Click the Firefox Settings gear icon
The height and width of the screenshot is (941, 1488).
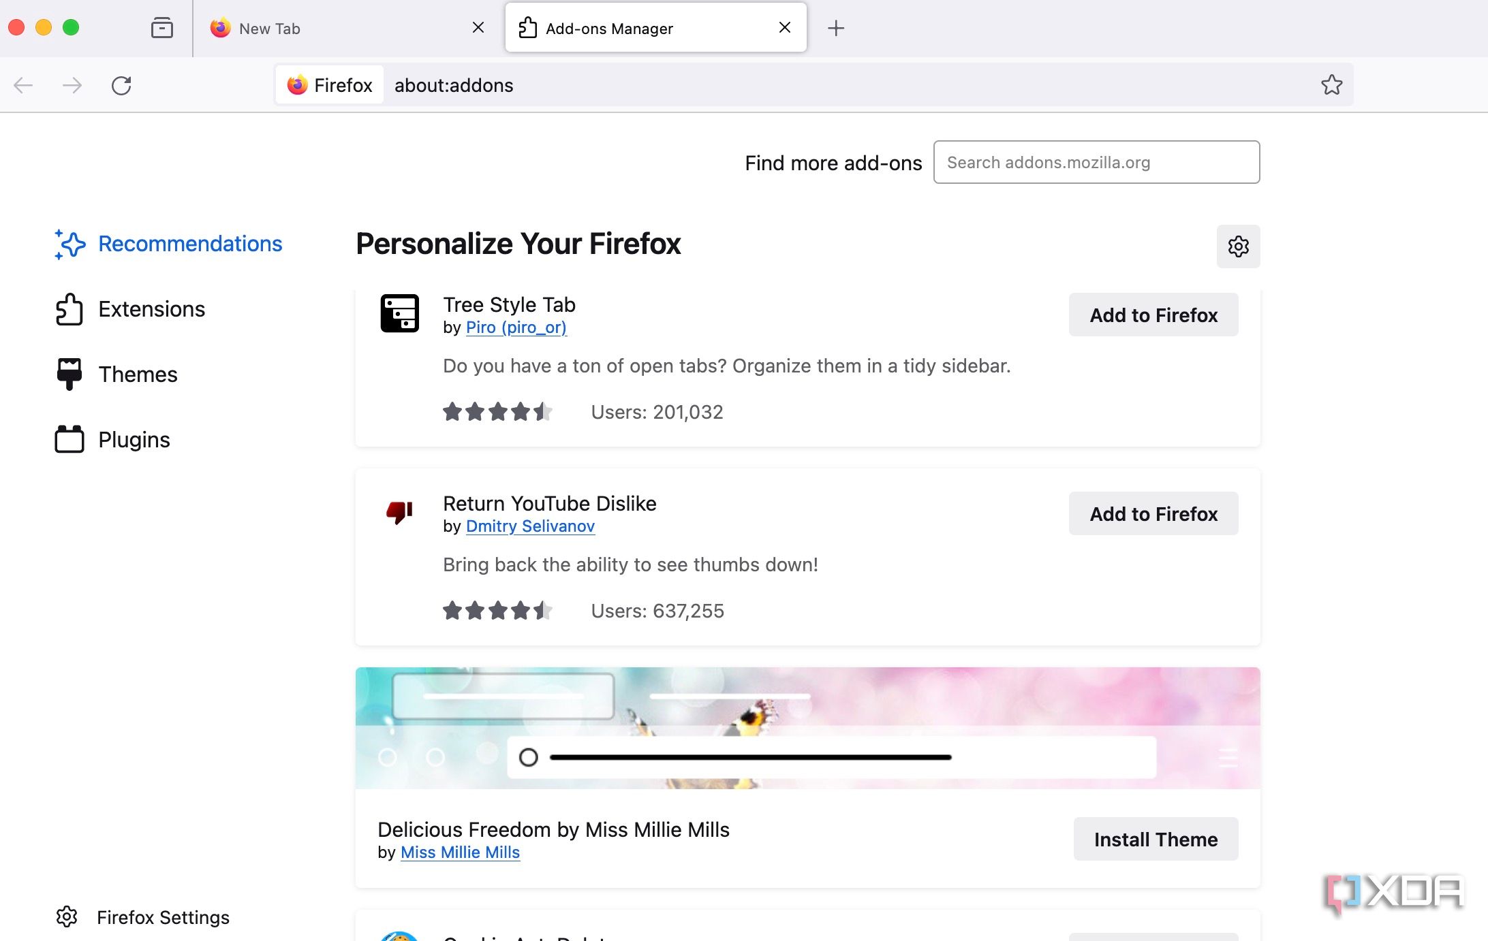pyautogui.click(x=67, y=916)
